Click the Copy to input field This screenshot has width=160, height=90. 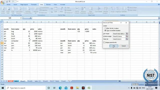tap(119, 39)
